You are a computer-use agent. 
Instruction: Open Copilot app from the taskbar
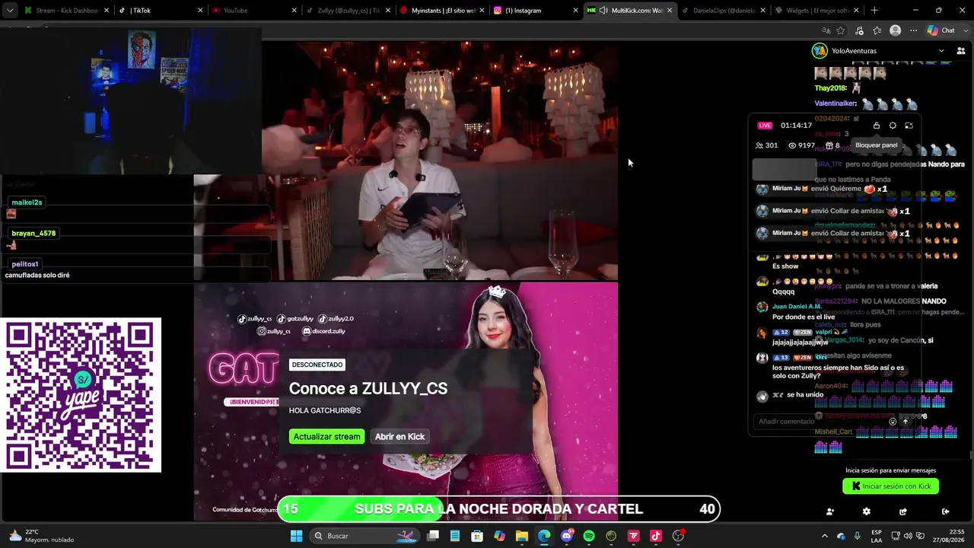tap(499, 536)
